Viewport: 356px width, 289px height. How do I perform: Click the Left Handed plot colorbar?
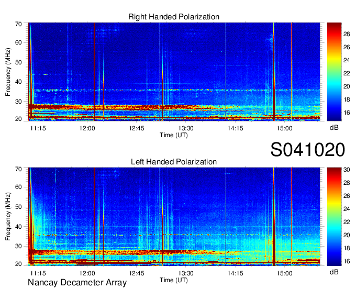(334, 217)
